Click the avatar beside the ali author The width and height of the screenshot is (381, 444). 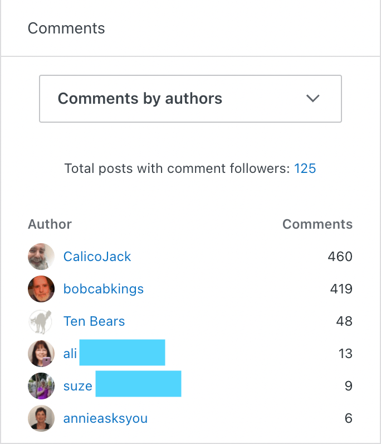(41, 354)
